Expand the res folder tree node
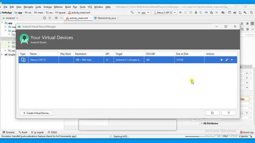The height and width of the screenshot is (143, 255). point(6,50)
